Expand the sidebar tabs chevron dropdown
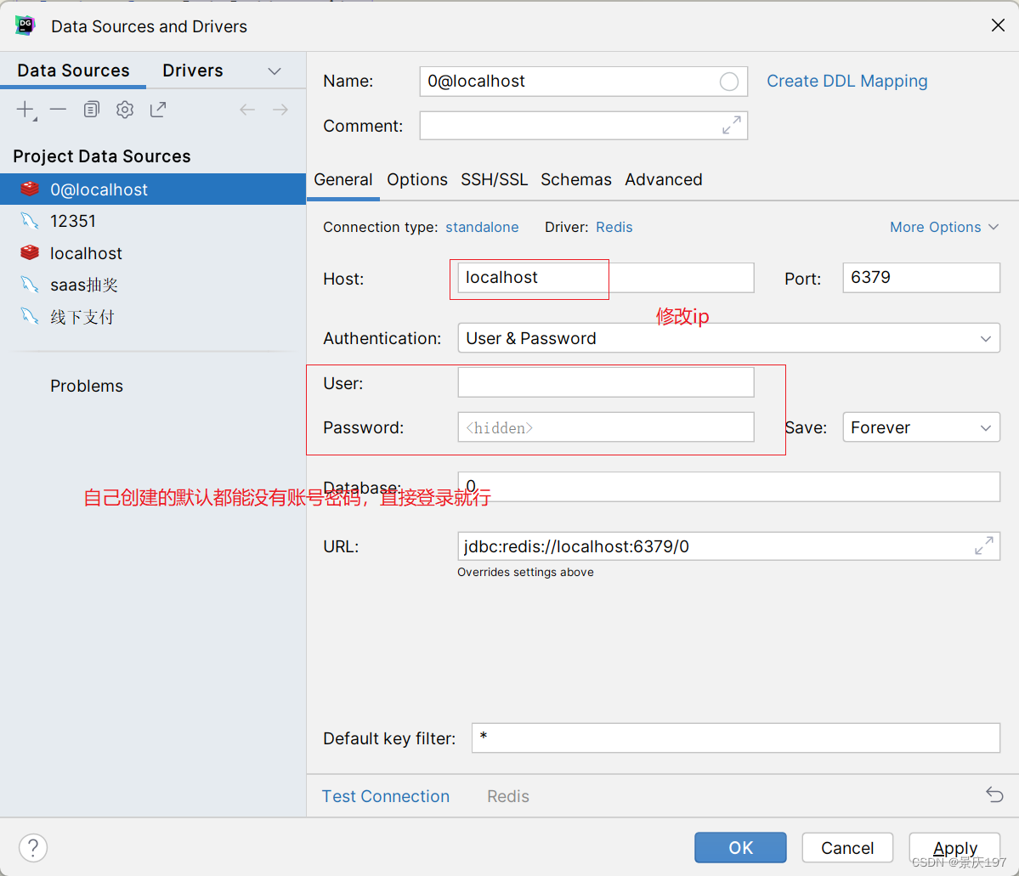 (x=275, y=71)
